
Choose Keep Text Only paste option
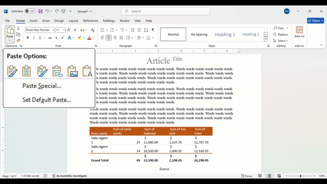point(87,71)
